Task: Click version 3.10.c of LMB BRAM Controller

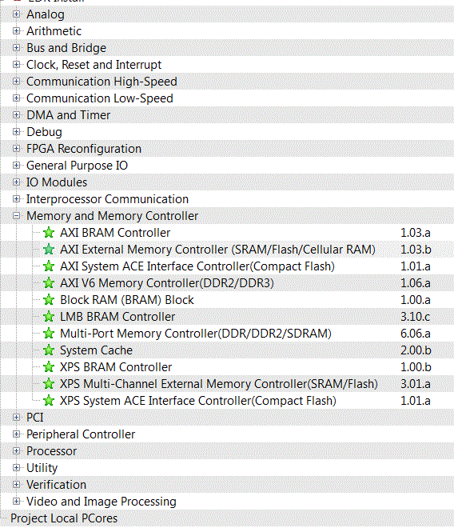Action: click(x=415, y=317)
